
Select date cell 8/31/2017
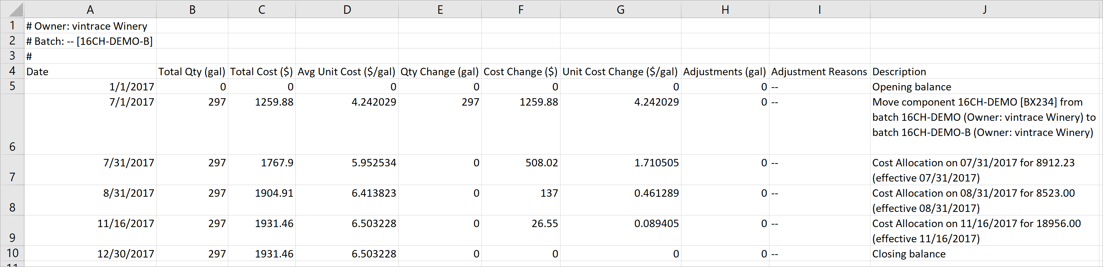[90, 200]
